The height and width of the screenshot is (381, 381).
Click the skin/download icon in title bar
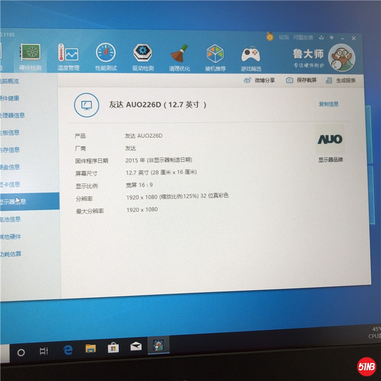click(321, 38)
